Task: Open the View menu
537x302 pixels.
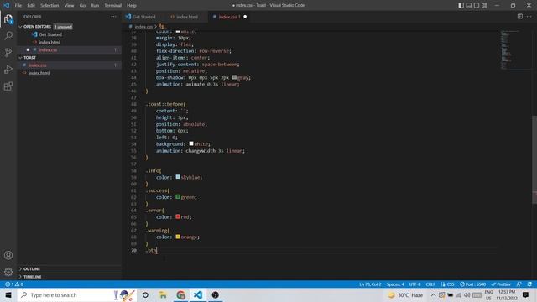Action: [69, 6]
